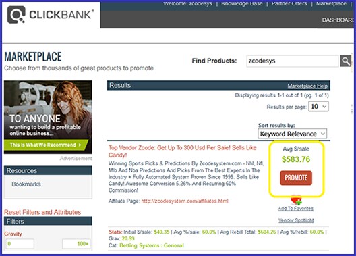Click the This Is What We Recommend banner
Image resolution: width=356 pixels, height=256 pixels.
(45, 145)
